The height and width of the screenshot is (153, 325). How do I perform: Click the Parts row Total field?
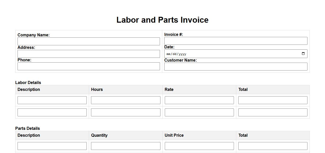(x=273, y=146)
